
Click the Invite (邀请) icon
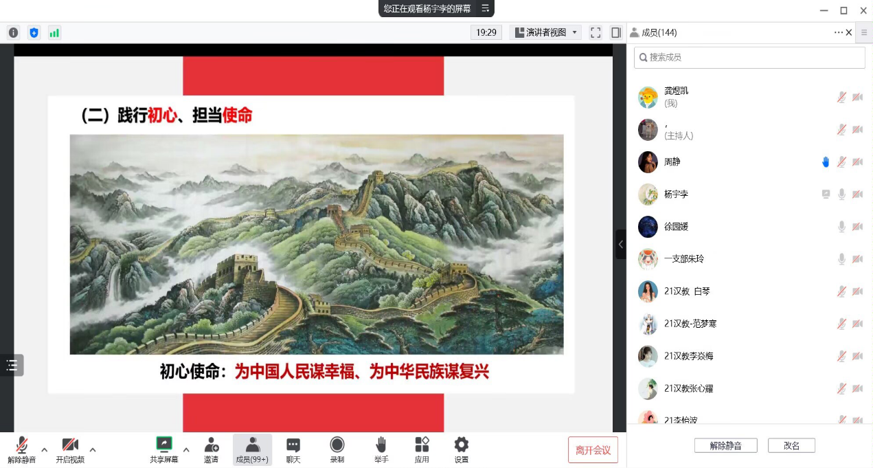211,450
